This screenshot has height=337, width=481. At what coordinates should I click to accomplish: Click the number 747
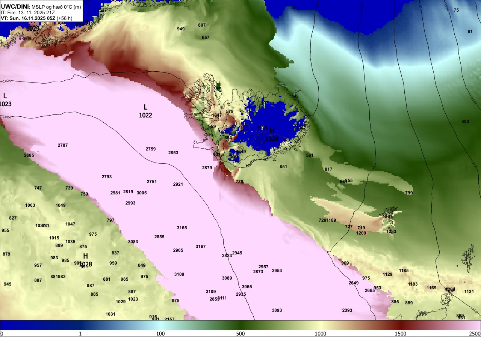tap(38, 188)
